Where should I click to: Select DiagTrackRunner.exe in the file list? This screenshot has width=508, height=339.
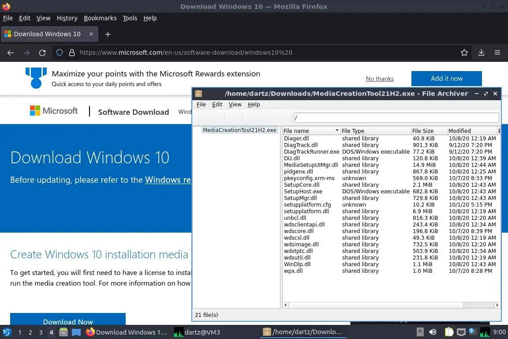click(390, 151)
